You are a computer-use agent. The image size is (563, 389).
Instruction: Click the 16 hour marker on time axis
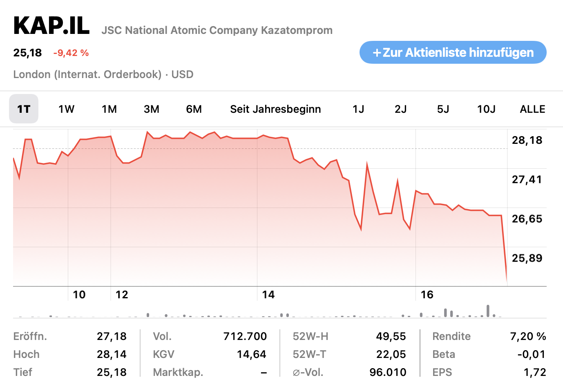427,295
